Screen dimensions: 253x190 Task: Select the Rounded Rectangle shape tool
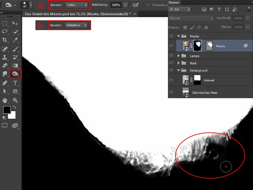(15, 91)
